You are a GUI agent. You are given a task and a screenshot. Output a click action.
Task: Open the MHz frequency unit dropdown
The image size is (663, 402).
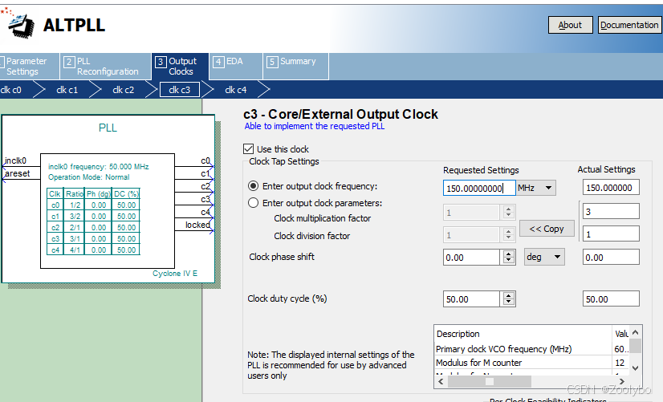coord(535,188)
